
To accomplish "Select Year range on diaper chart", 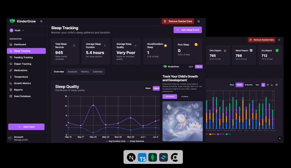I will 257,85.
